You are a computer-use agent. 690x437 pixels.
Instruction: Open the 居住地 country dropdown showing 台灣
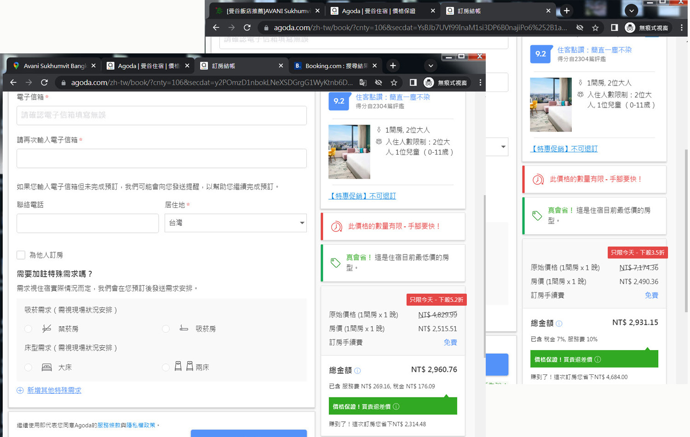click(x=236, y=223)
